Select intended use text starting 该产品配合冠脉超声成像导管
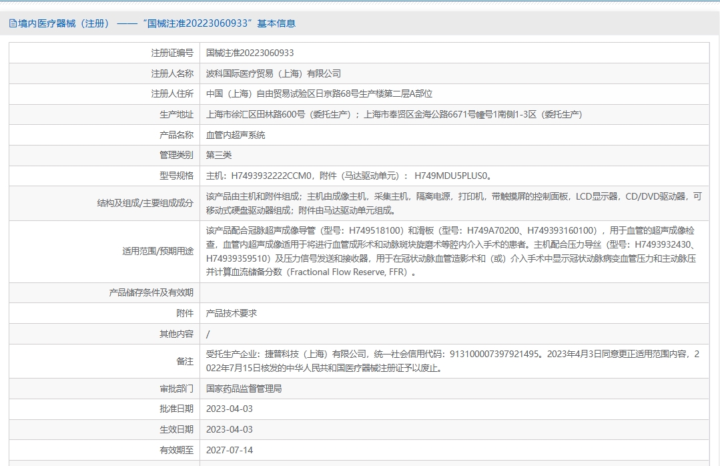This screenshot has height=466, width=720. point(451,252)
